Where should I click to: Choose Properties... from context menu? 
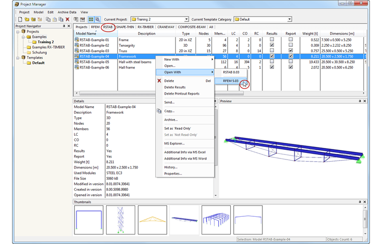[x=173, y=174]
